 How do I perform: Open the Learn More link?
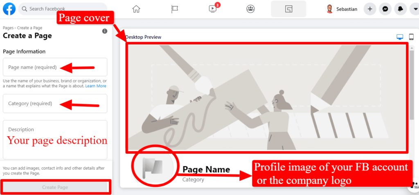pyautogui.click(x=96, y=86)
